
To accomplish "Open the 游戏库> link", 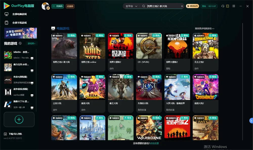I will point(31,44).
